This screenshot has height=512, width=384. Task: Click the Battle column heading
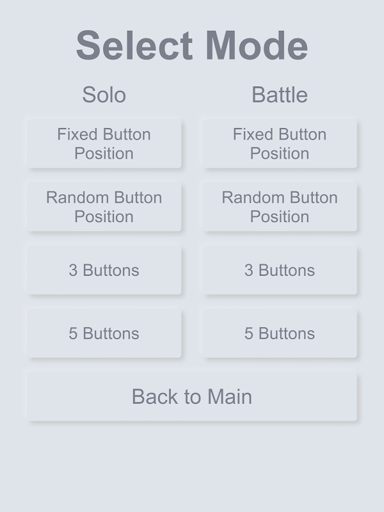[x=280, y=95]
